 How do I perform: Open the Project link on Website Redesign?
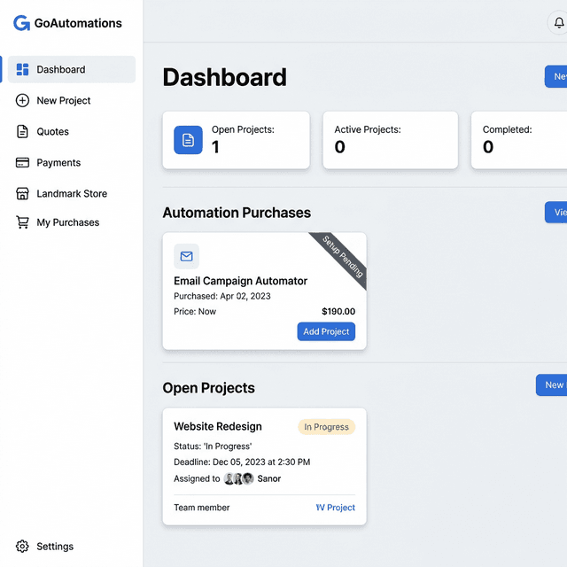[x=336, y=508]
